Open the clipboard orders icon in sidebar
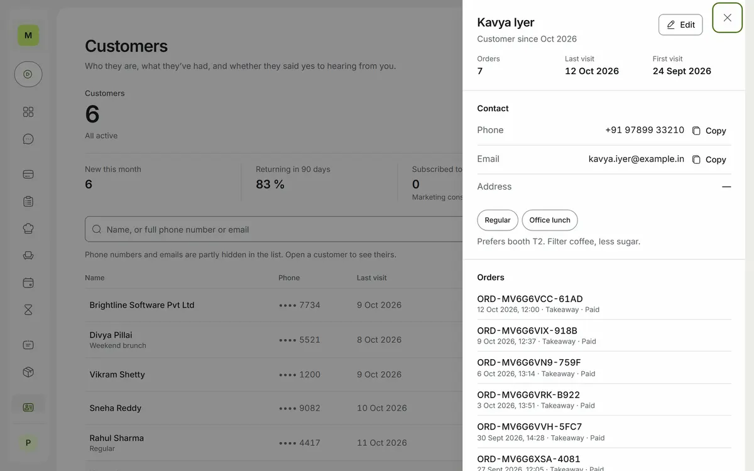The height and width of the screenshot is (471, 754). click(28, 202)
